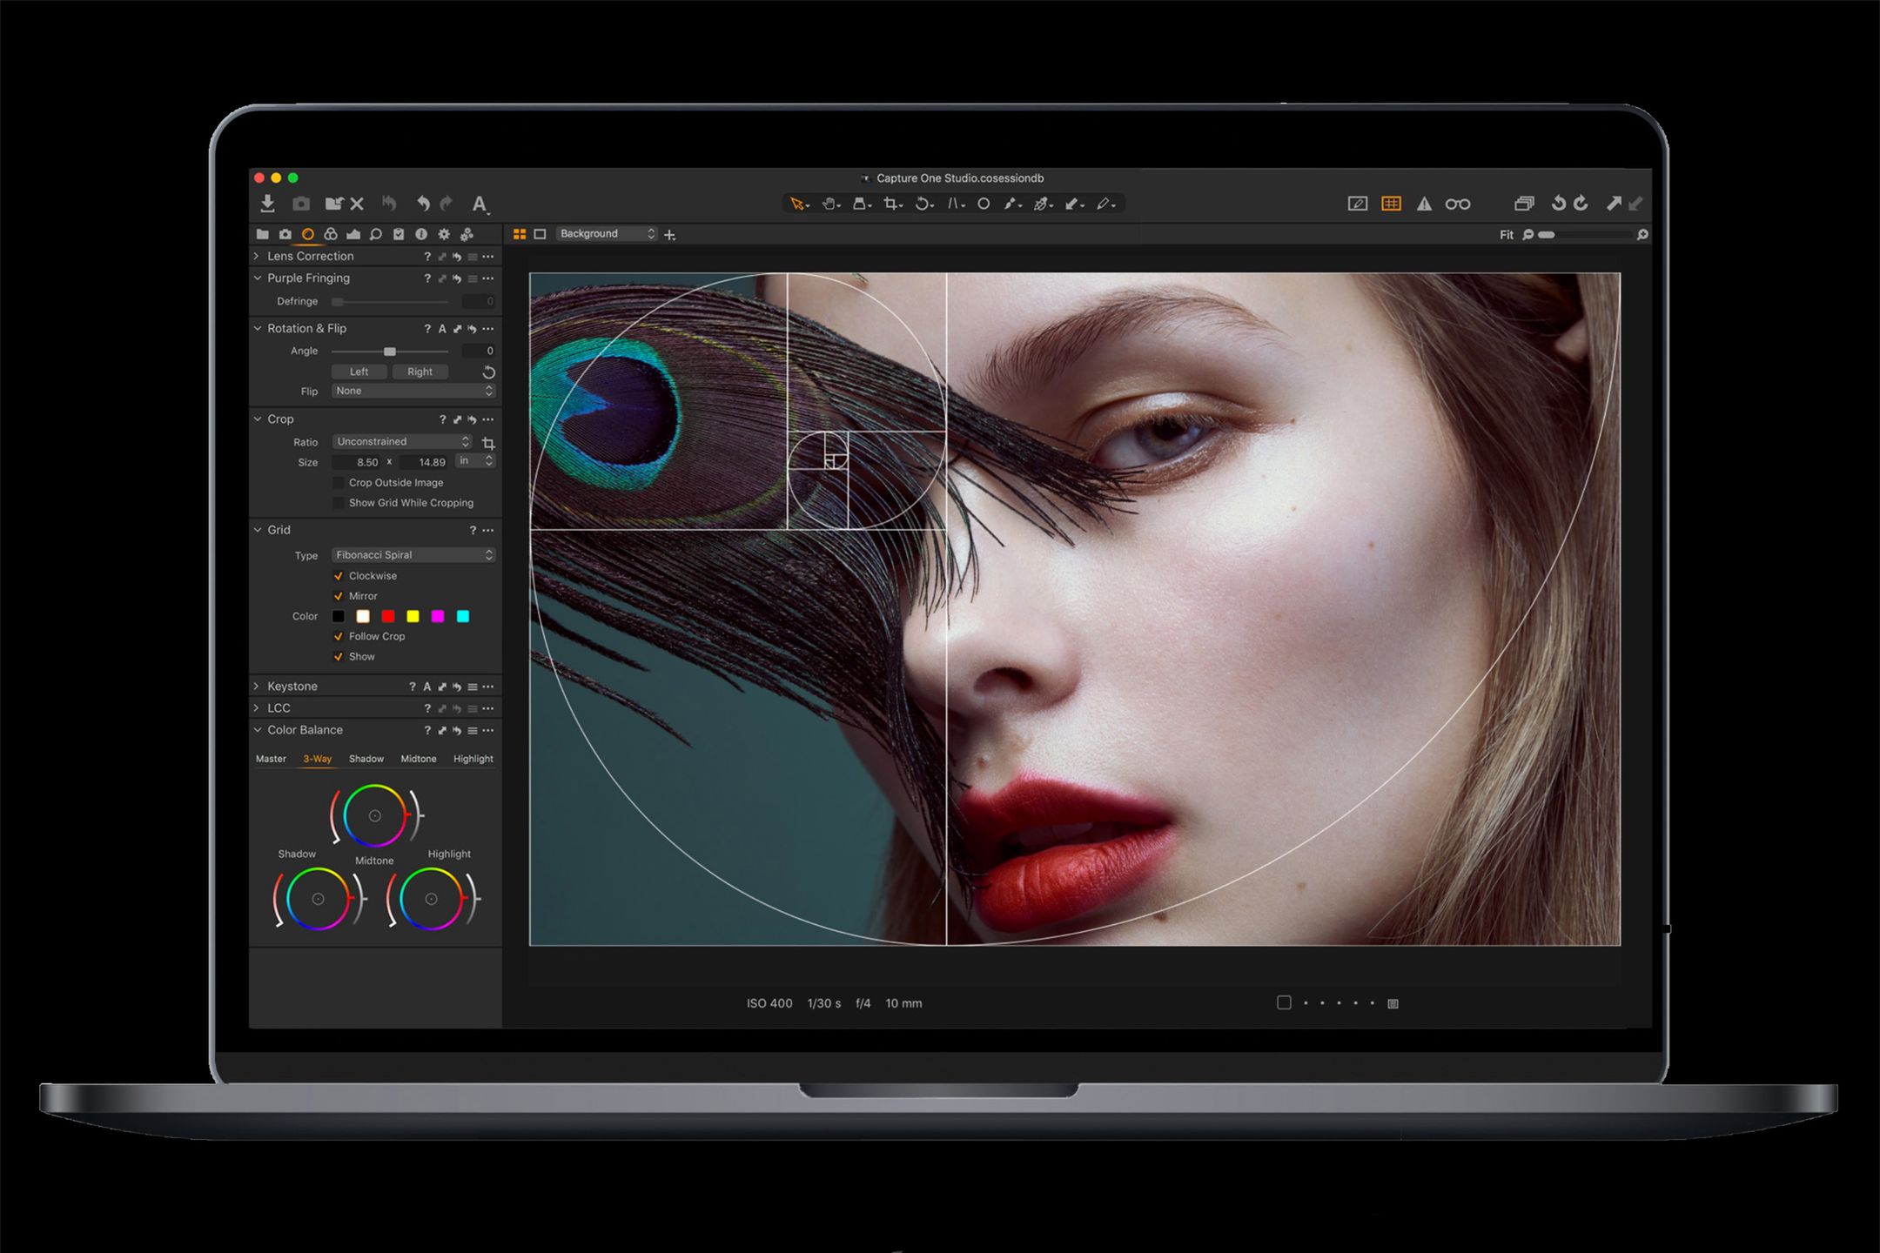Switch to 3-Way color balance tab
The height and width of the screenshot is (1253, 1880).
click(x=317, y=759)
